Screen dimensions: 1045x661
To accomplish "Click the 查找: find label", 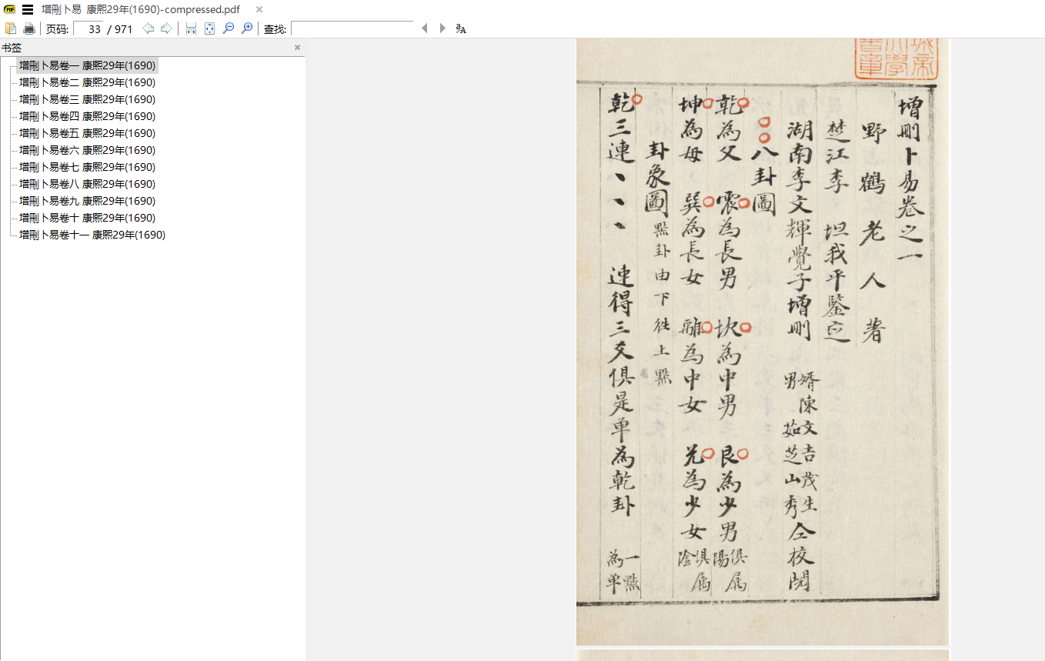I will [275, 29].
